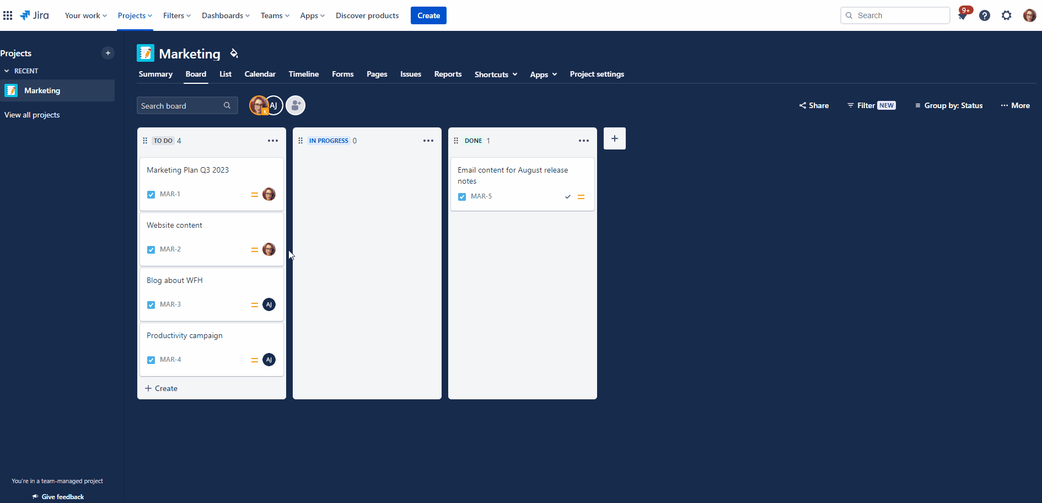1042x503 pixels.
Task: Open the TO DO column more actions menu
Action: pyautogui.click(x=273, y=141)
